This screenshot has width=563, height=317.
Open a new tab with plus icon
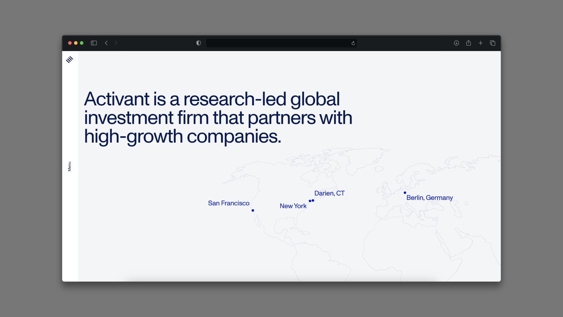tap(481, 43)
